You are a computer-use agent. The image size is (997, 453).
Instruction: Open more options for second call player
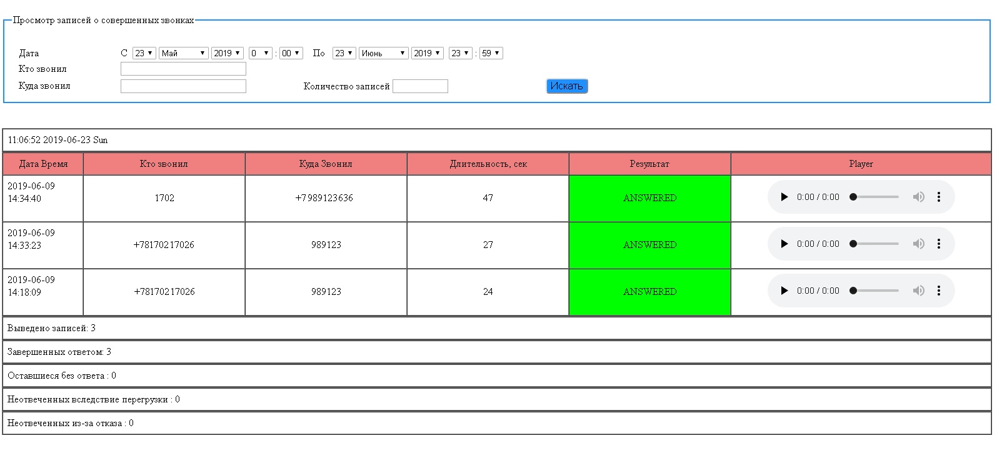coord(938,244)
